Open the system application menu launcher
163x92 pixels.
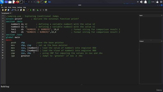[x=2, y=2]
